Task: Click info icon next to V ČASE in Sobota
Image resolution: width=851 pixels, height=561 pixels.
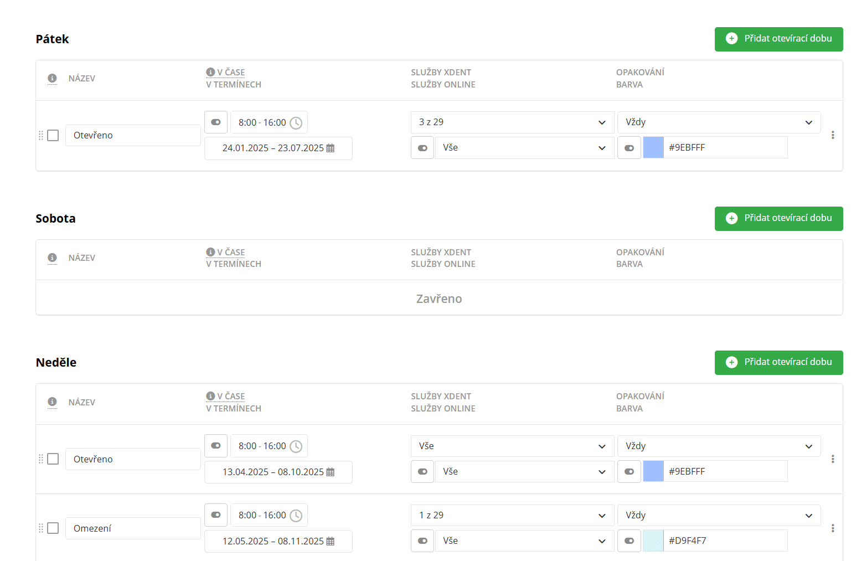Action: point(210,252)
